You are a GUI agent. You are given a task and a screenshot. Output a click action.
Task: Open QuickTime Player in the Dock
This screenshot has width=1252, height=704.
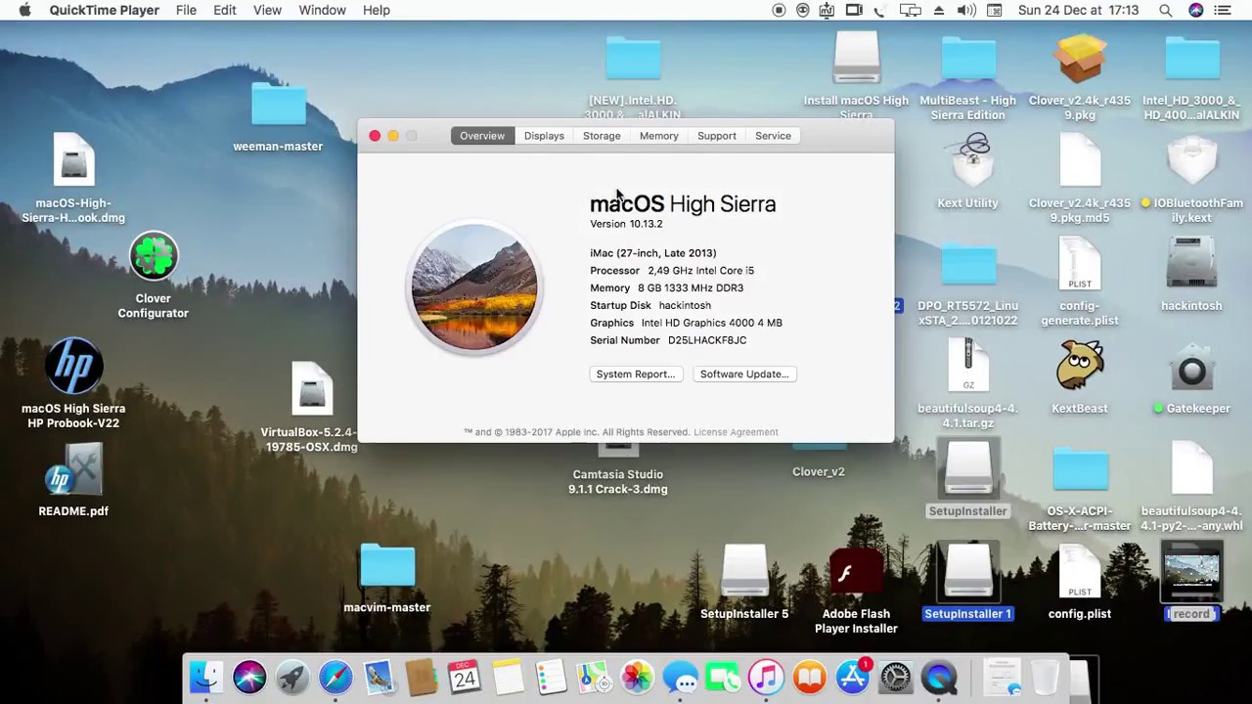coord(938,677)
